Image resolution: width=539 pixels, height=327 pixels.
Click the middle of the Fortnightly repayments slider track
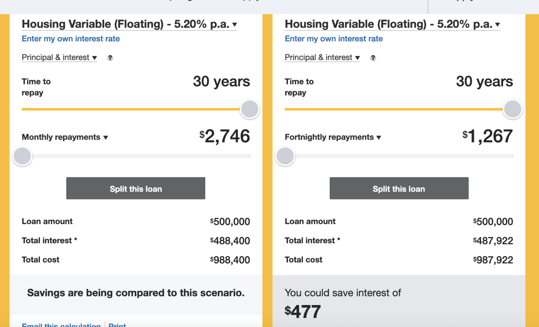(x=399, y=156)
